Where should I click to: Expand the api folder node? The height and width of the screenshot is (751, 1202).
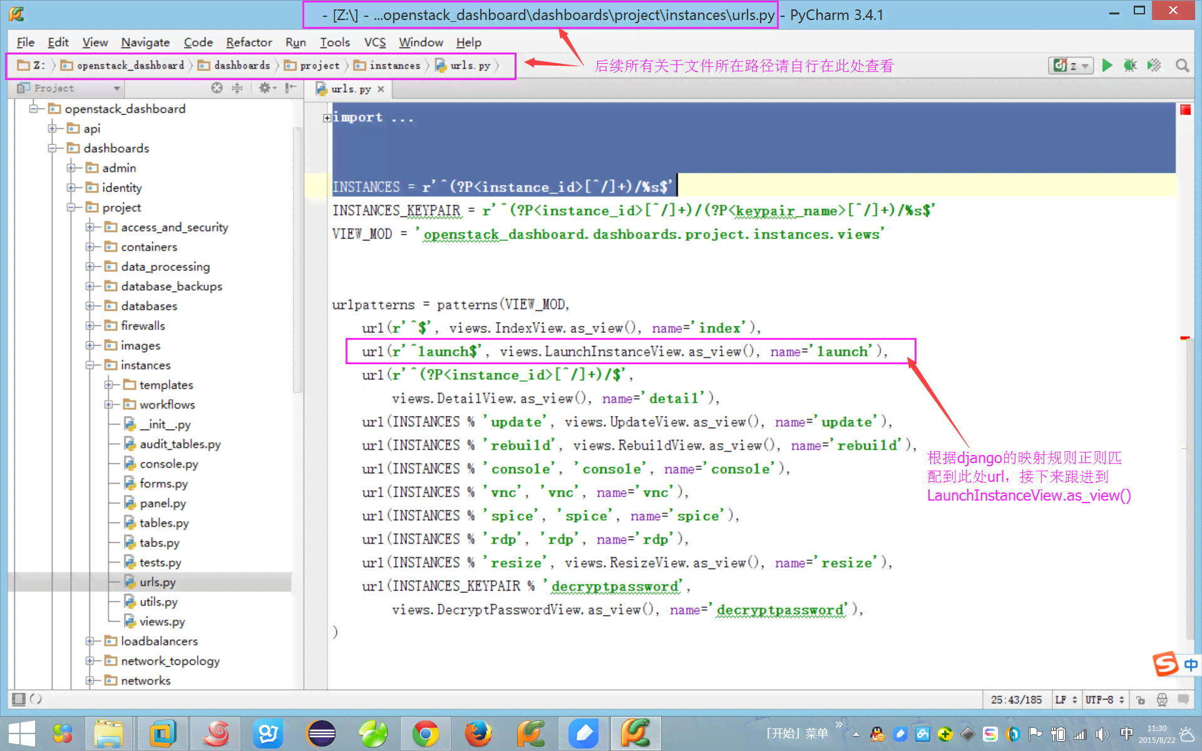click(53, 128)
